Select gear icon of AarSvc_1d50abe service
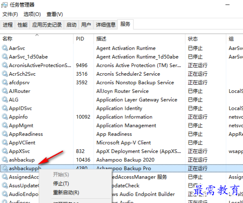 coord(5,57)
